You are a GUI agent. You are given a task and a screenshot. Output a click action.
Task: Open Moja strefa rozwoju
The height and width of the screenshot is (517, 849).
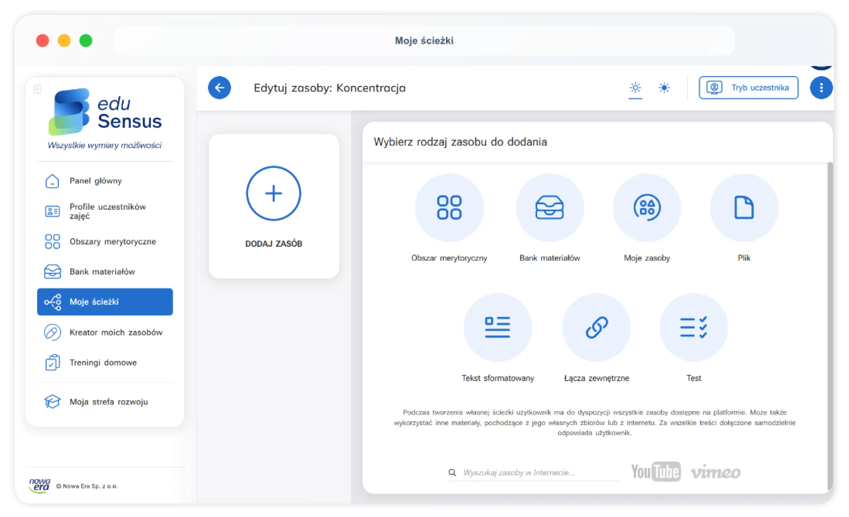pos(105,402)
